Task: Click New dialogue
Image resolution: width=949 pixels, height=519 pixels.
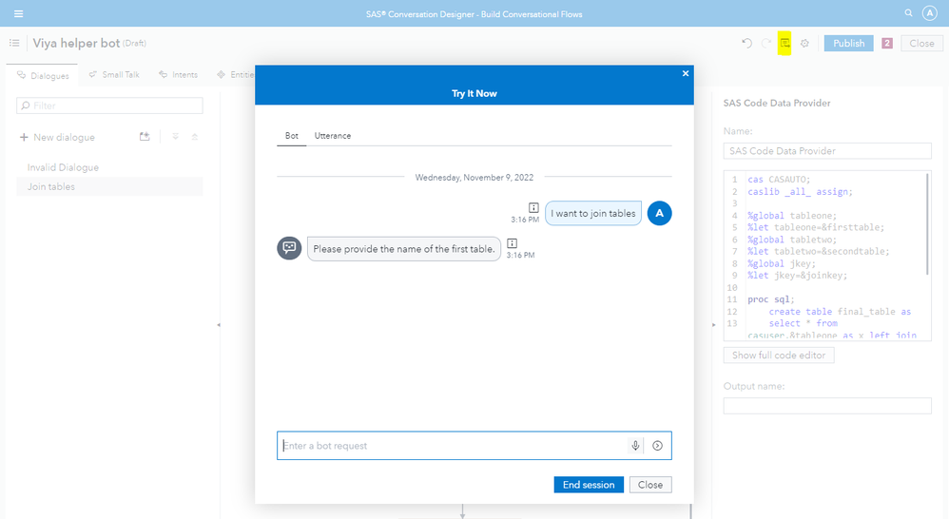Action: pos(57,137)
